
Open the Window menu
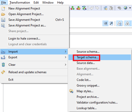48,3
